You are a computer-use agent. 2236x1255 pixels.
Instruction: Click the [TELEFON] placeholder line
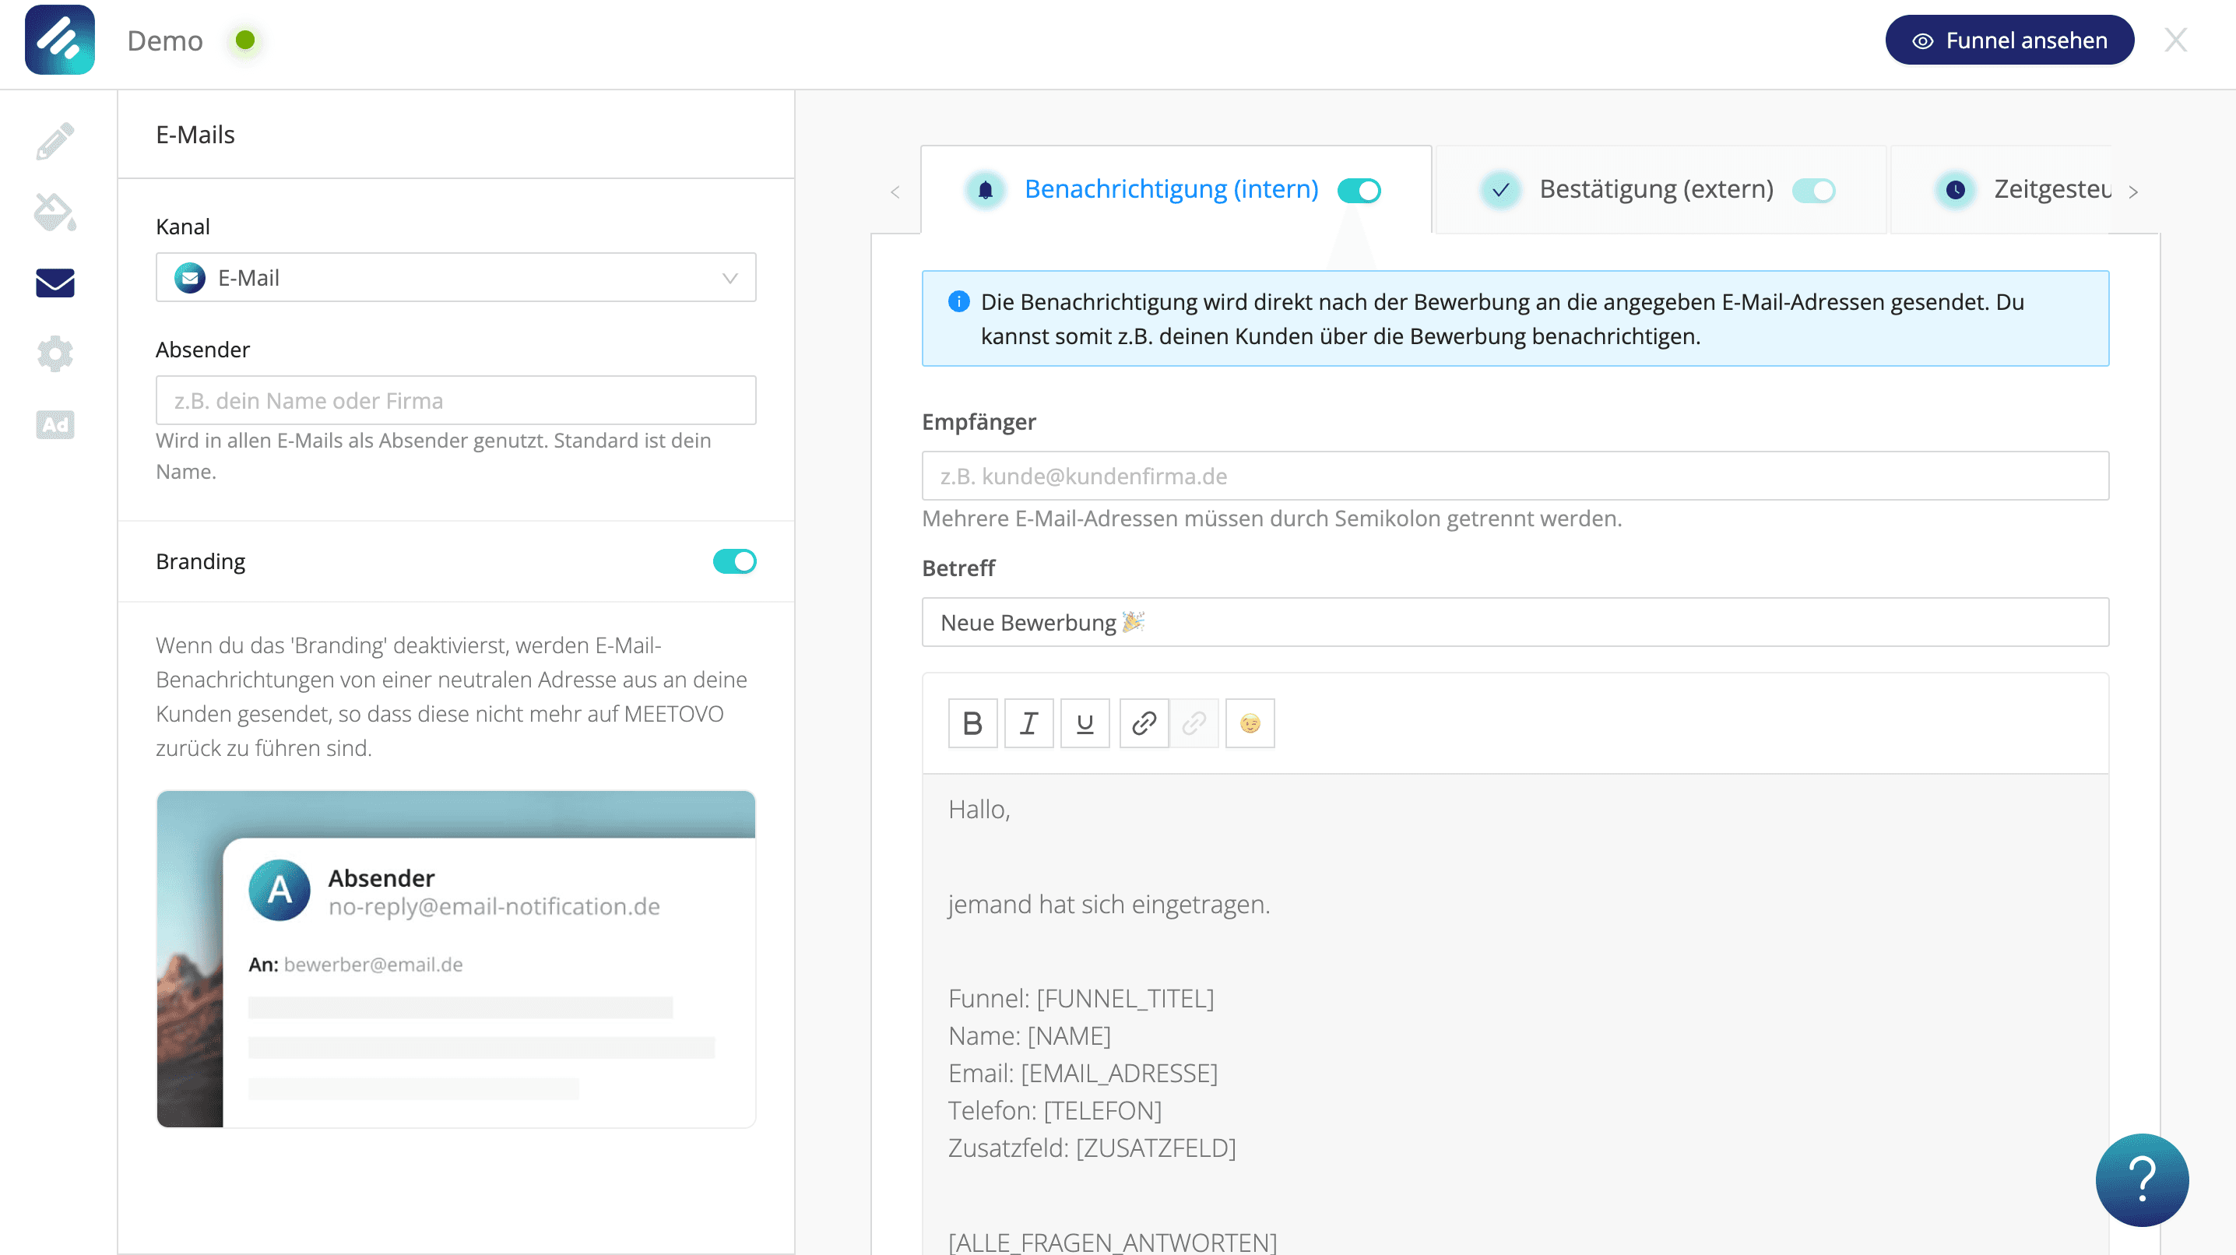(1055, 1110)
